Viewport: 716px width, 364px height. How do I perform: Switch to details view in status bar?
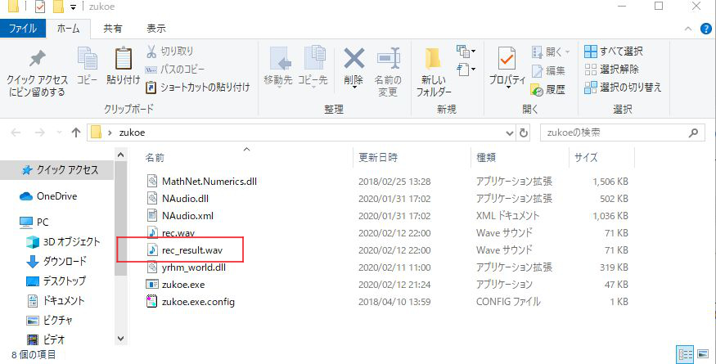(685, 354)
